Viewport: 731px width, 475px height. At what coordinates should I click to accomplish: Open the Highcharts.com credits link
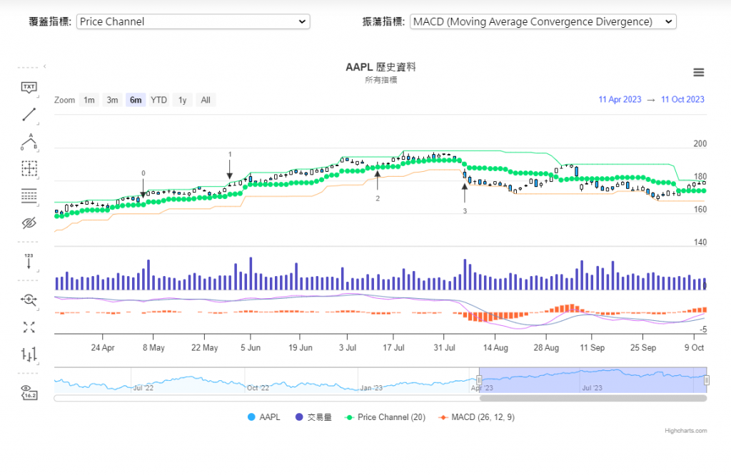pos(686,431)
